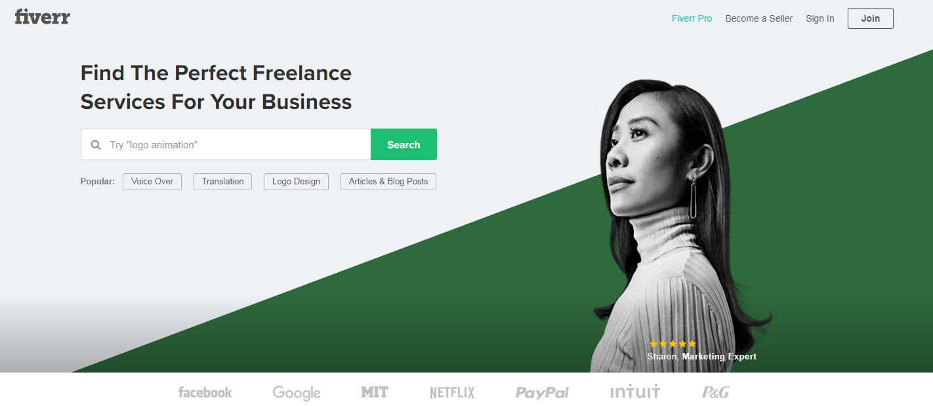Open the Become a Seller page
The image size is (933, 406).
click(x=759, y=18)
